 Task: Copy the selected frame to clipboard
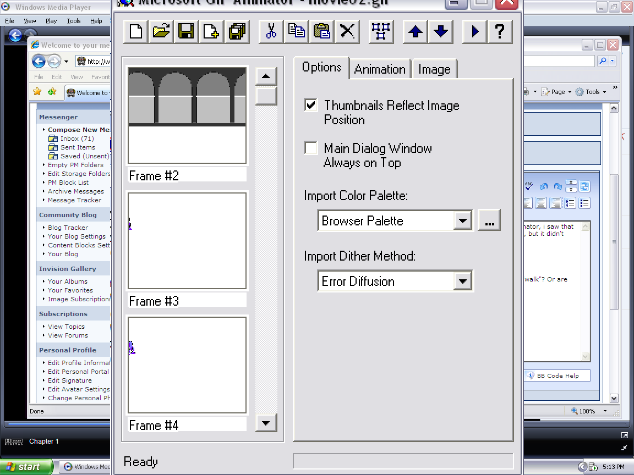click(296, 31)
